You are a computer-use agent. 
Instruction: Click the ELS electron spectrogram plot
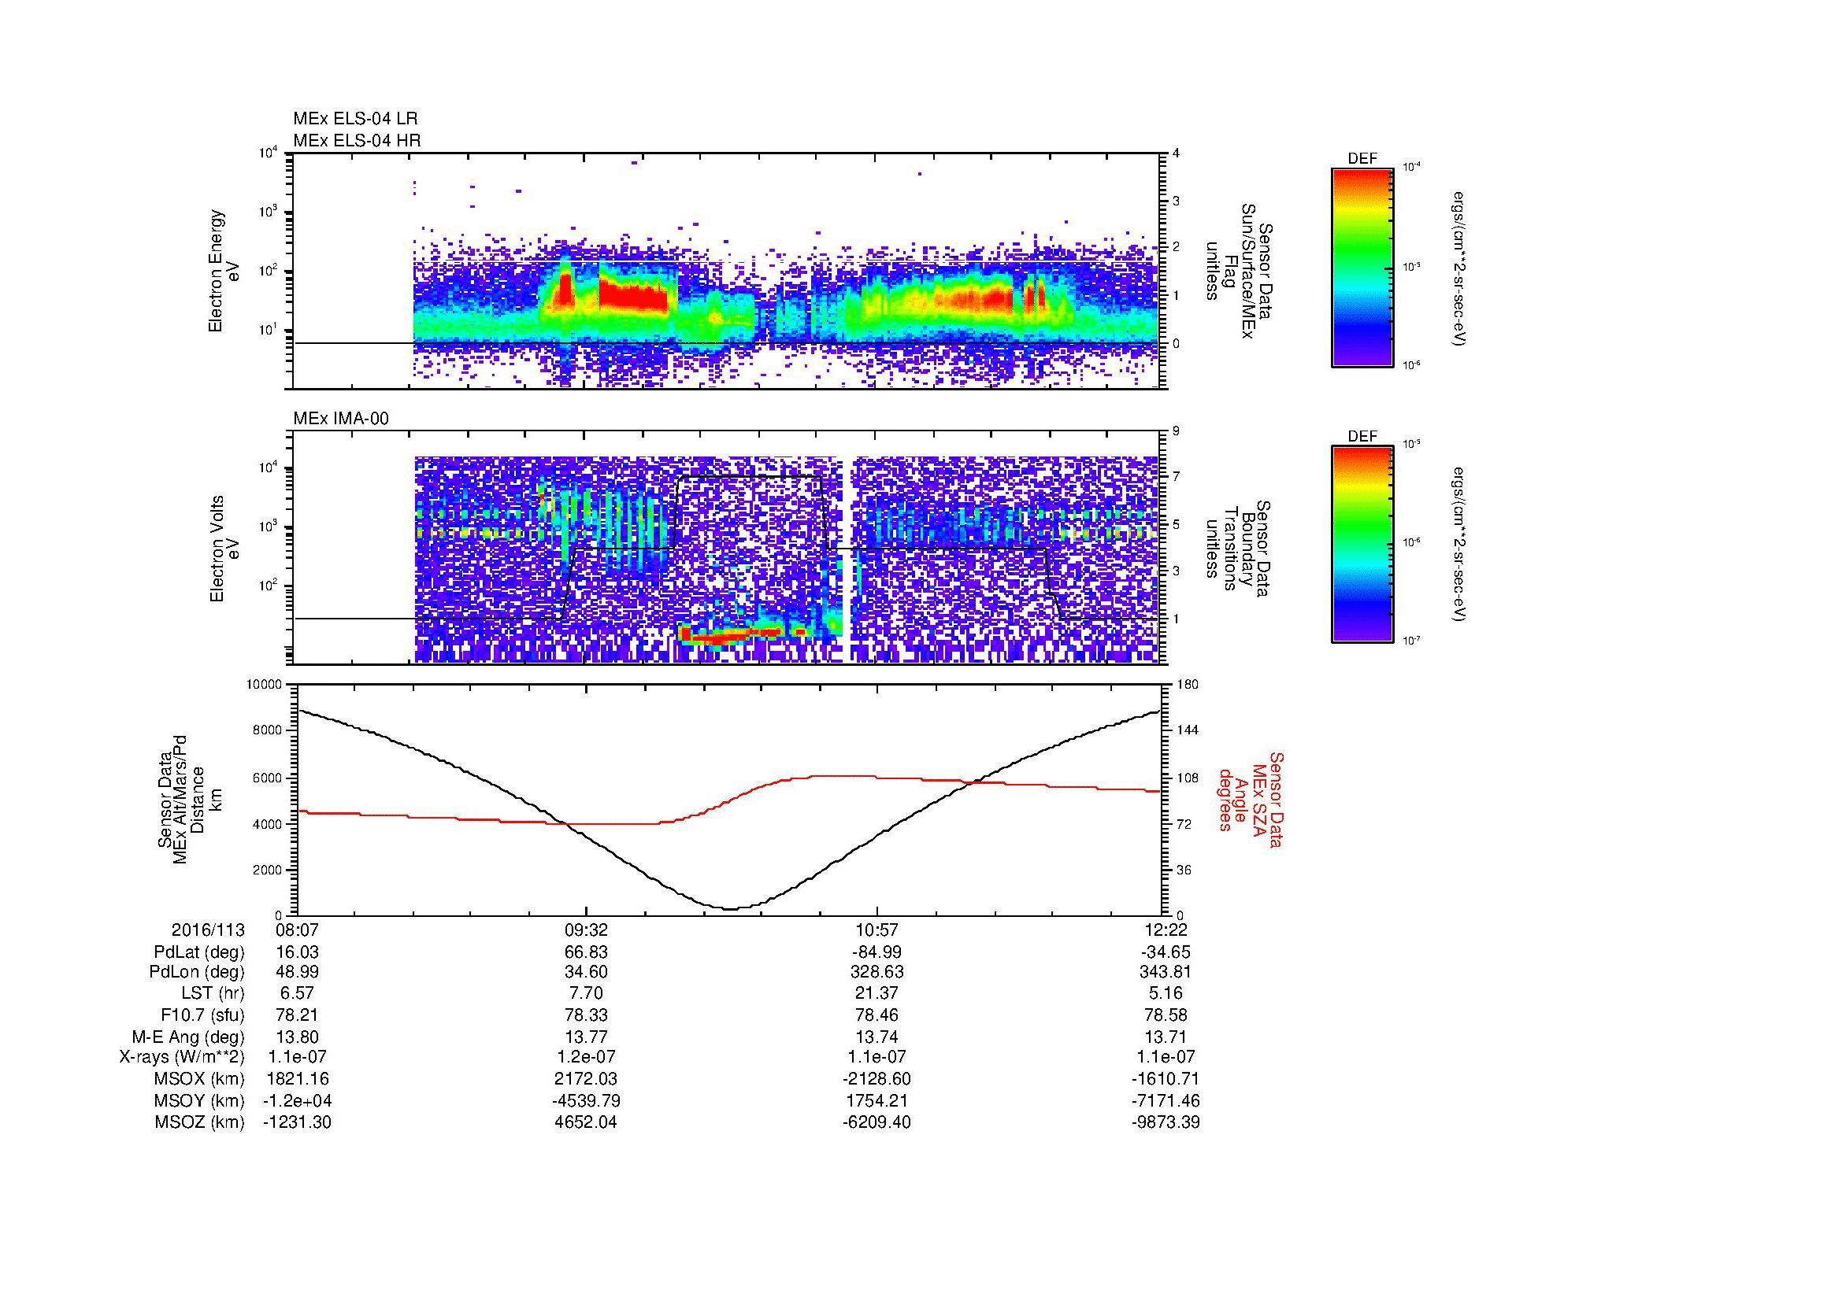[728, 271]
